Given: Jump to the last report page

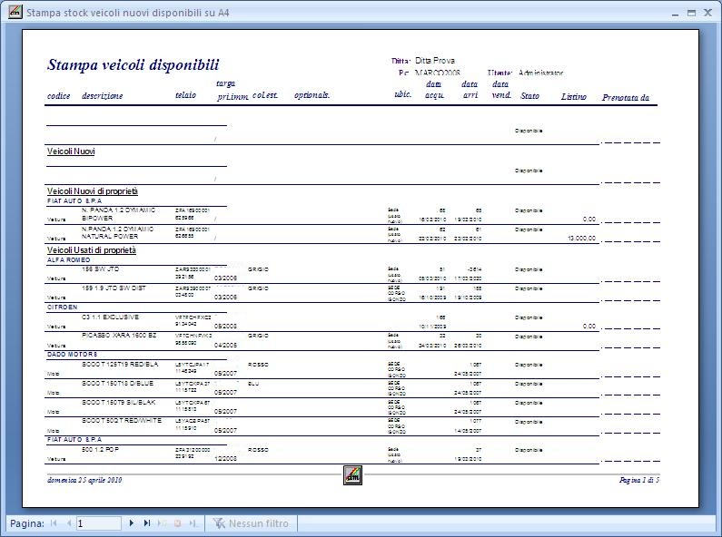Looking at the screenshot, I should [147, 522].
